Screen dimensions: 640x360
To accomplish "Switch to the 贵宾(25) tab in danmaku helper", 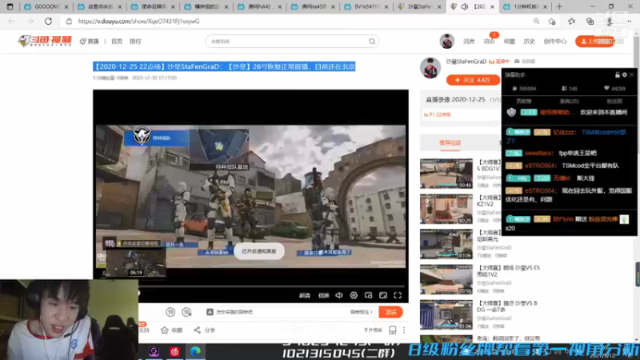I will pyautogui.click(x=569, y=102).
